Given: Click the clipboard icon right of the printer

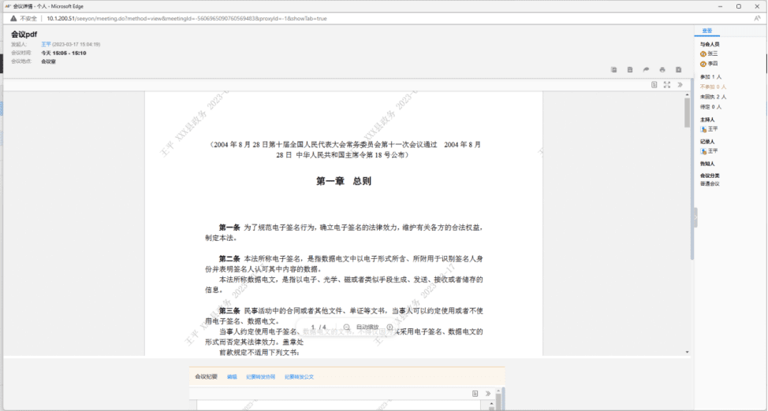Looking at the screenshot, I should click(678, 70).
